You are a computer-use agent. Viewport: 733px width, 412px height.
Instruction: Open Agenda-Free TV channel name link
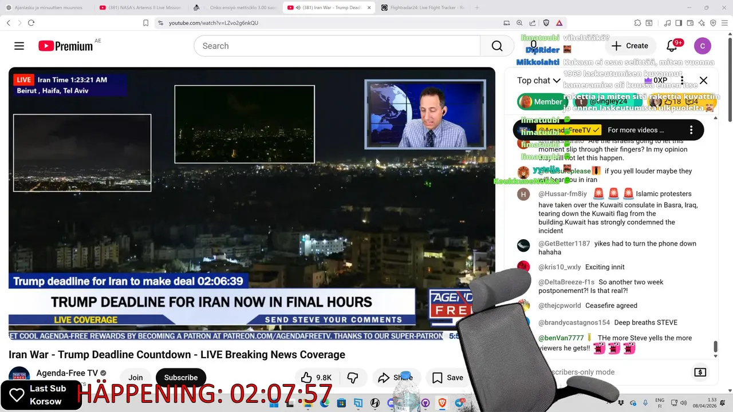67,373
